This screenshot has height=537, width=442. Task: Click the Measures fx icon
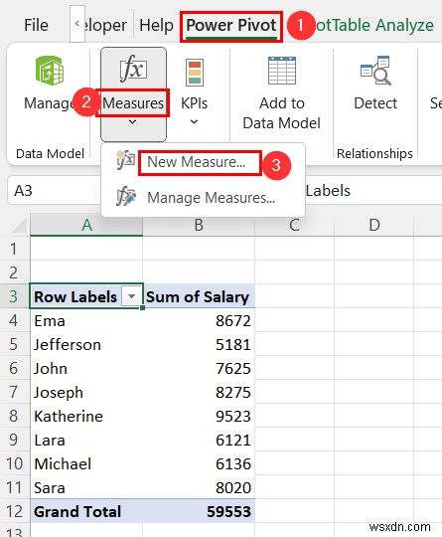[133, 69]
